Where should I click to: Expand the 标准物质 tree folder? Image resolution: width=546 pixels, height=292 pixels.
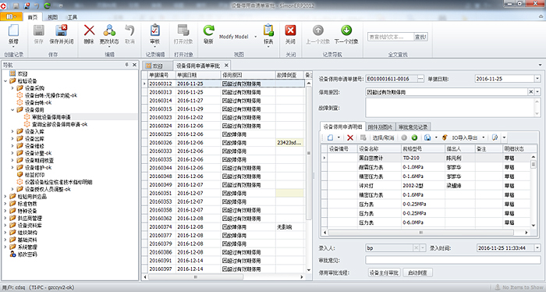[5, 204]
